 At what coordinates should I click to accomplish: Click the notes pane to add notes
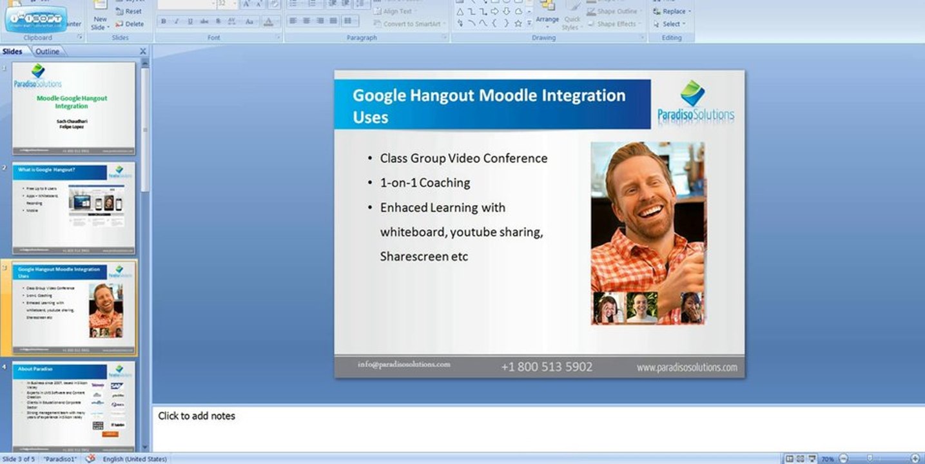(538, 428)
